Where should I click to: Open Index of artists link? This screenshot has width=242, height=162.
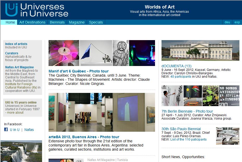click(x=16, y=44)
